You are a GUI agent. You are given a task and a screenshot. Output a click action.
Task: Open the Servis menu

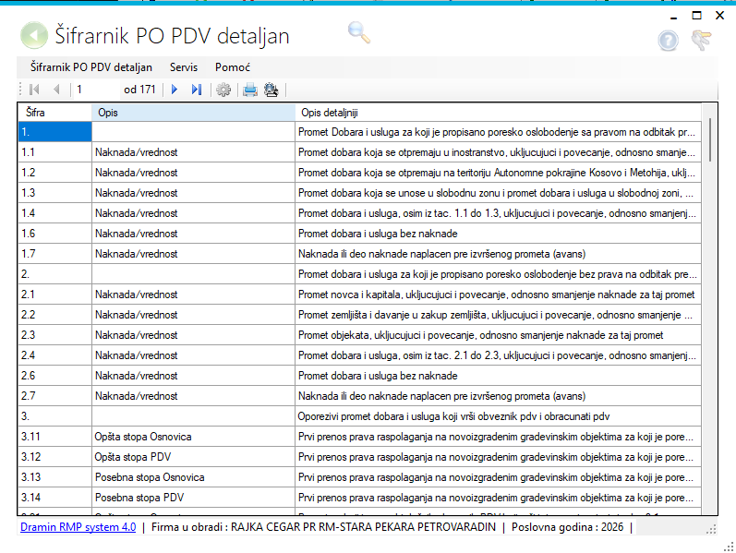pyautogui.click(x=184, y=67)
